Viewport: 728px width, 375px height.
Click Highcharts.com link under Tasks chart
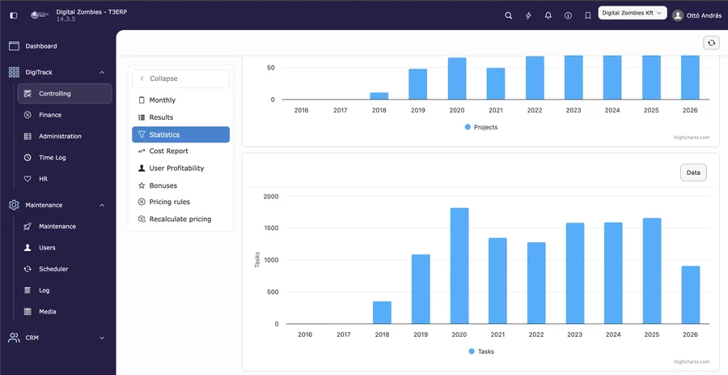pyautogui.click(x=692, y=361)
